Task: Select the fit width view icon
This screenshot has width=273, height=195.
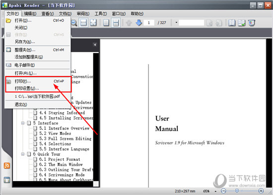Action: click(x=83, y=23)
